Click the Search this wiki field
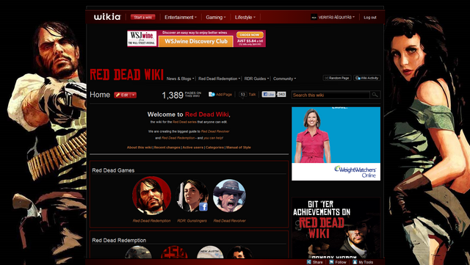Image resolution: width=470 pixels, height=265 pixels. click(330, 95)
